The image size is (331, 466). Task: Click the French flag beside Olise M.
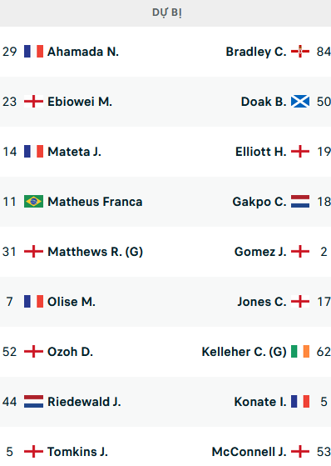(33, 302)
